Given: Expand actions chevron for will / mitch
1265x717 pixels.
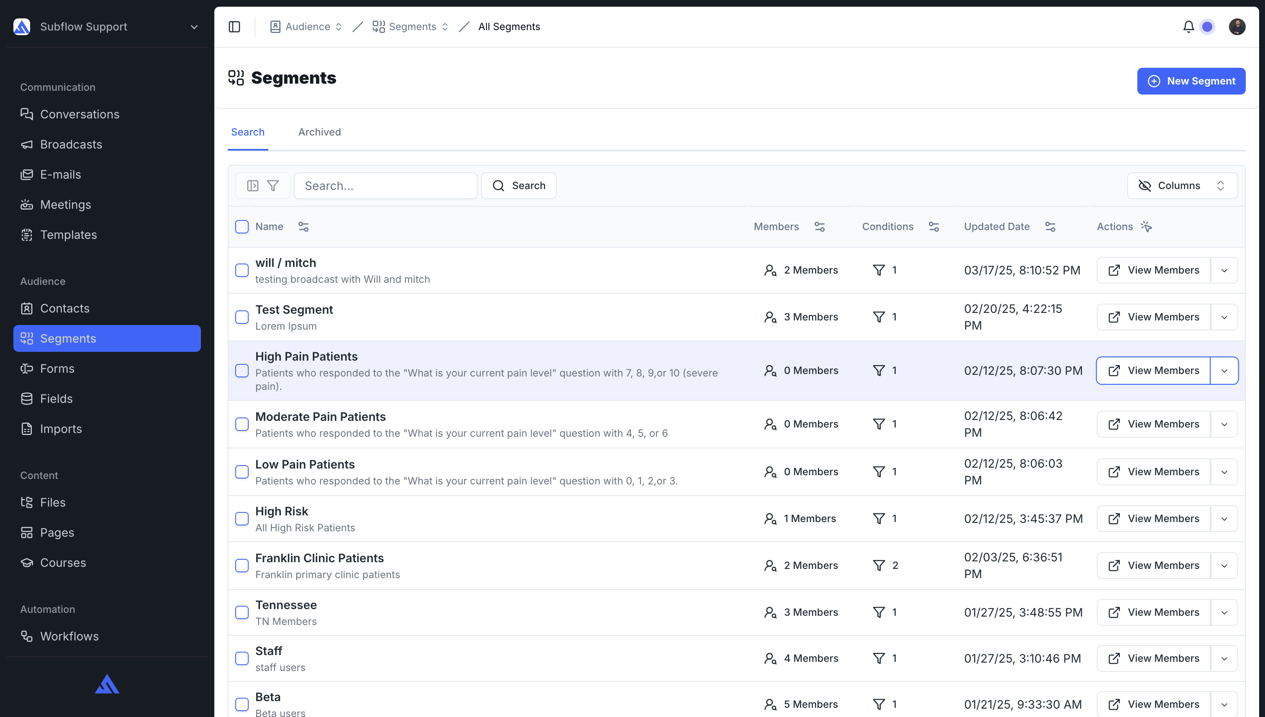Looking at the screenshot, I should tap(1224, 270).
